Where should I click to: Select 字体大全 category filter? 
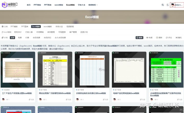59,27
